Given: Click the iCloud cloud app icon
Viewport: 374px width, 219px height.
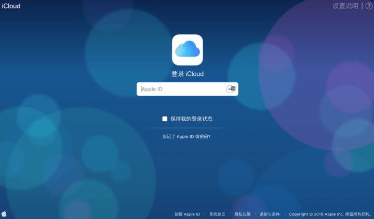Looking at the screenshot, I should pos(187,50).
